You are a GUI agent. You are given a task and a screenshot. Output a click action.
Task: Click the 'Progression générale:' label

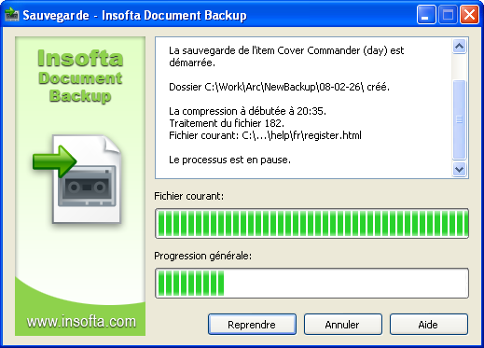pos(203,256)
